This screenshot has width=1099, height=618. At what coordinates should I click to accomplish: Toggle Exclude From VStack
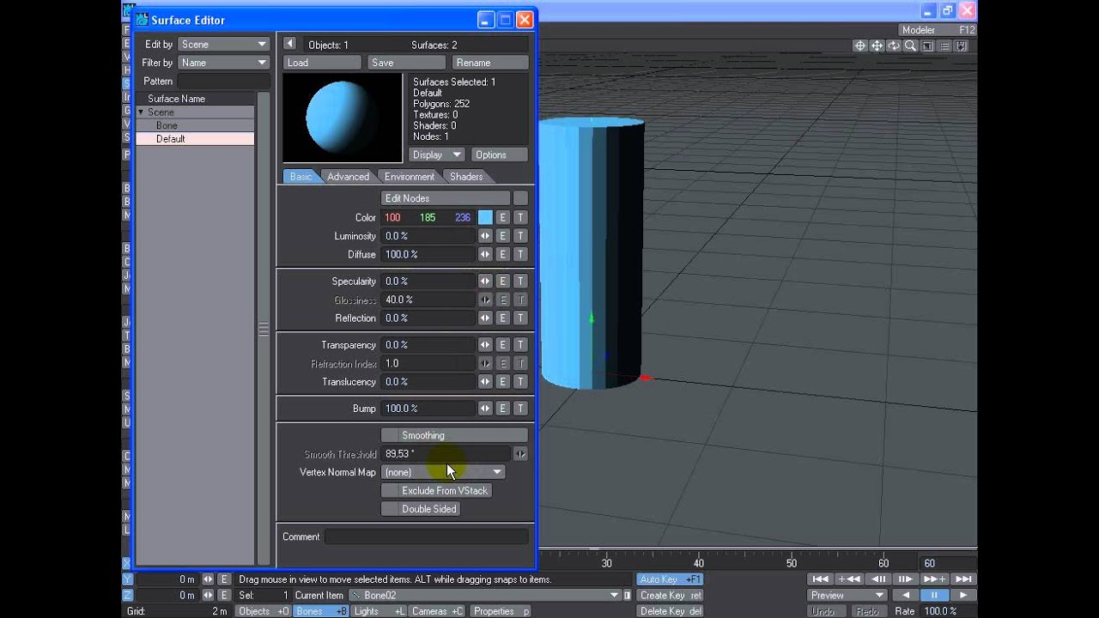click(436, 491)
